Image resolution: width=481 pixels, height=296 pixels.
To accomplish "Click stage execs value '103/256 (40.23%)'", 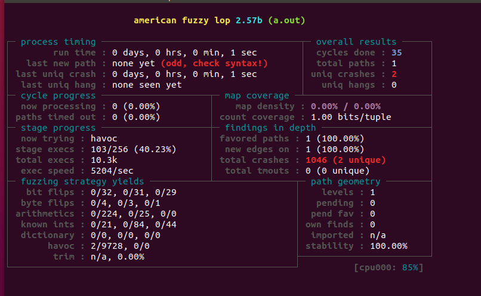I will tap(134, 149).
